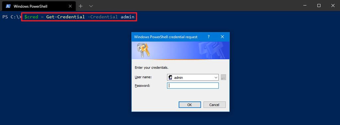Click the 'PS C:\>' prompt text
The height and width of the screenshot is (125, 340).
12,17
